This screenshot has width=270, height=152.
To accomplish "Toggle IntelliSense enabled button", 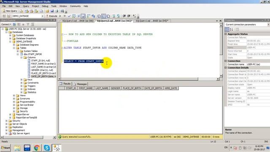I will (83, 16).
